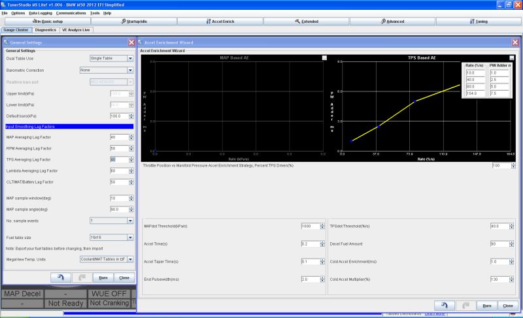Adjust the MAP Averaging Lag Factor stepper
This screenshot has height=318, width=523.
[x=131, y=138]
